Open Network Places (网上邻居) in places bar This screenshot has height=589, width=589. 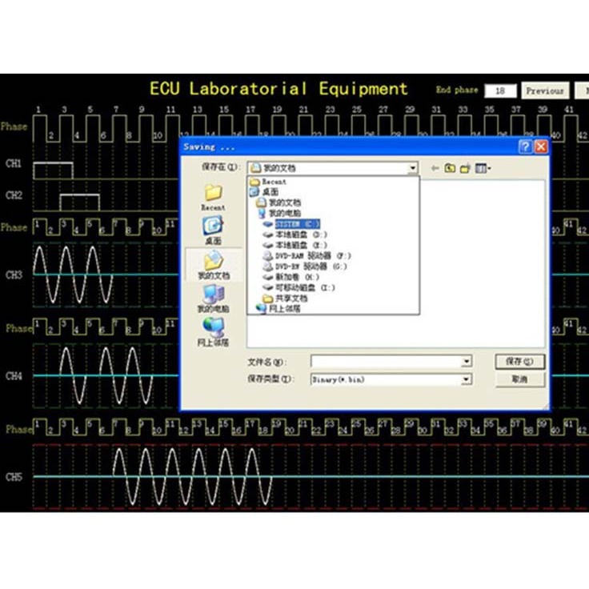213,328
